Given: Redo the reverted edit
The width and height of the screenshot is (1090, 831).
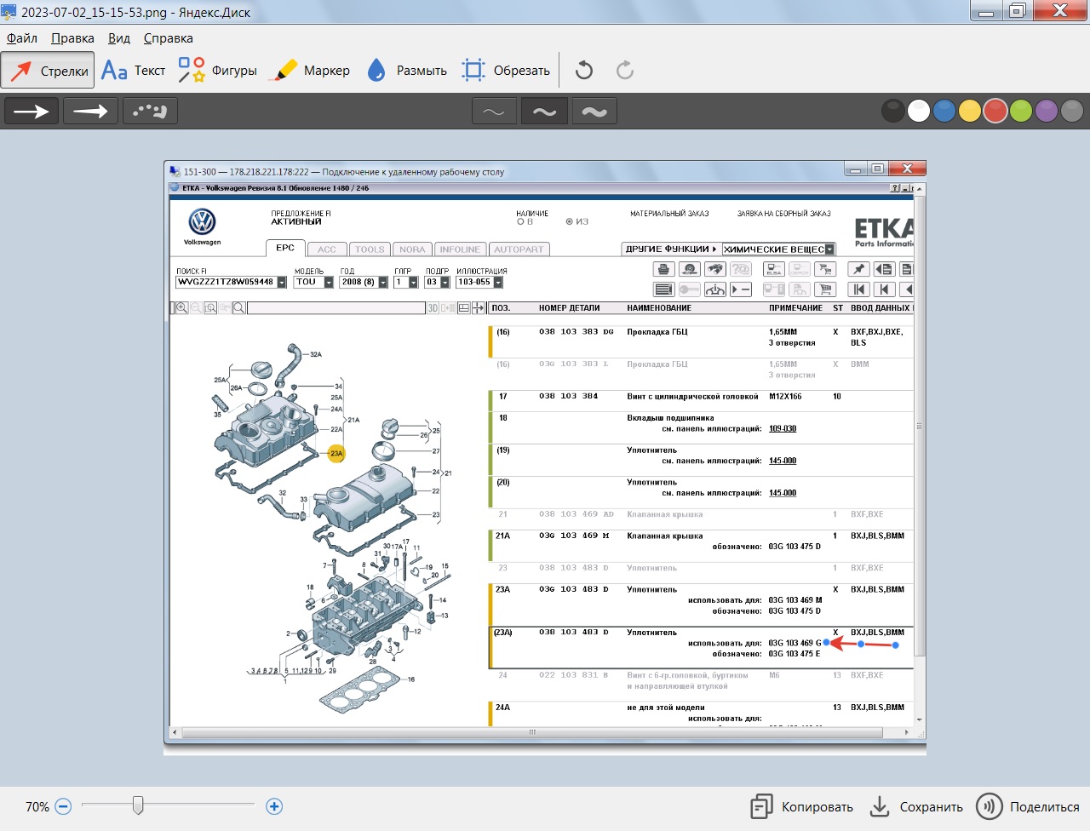Looking at the screenshot, I should point(625,71).
